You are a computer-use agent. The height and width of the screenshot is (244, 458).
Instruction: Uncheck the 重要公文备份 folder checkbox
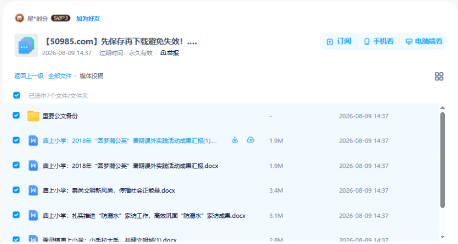(x=16, y=115)
